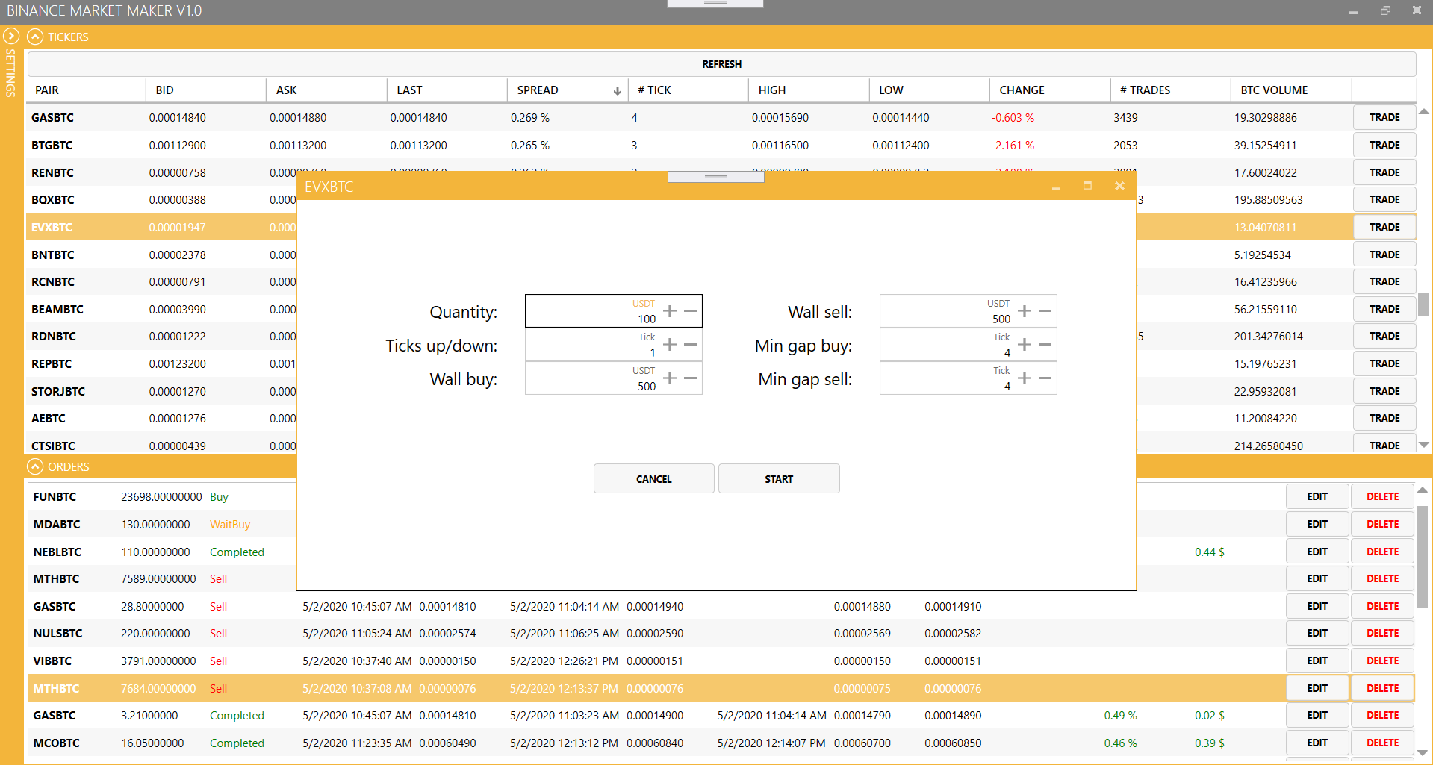
Task: Edit the NULSBTC order
Action: 1317,633
